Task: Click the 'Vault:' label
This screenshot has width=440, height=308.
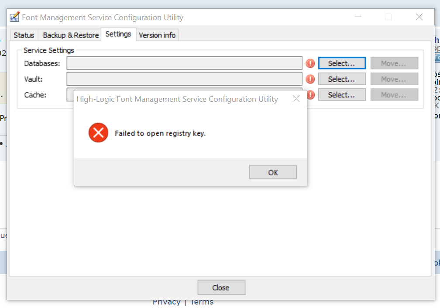Action: (x=33, y=79)
